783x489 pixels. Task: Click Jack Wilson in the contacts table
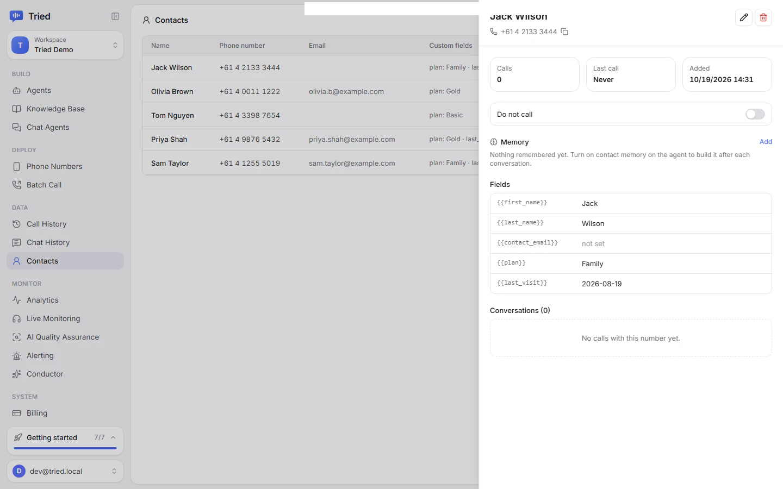[171, 67]
